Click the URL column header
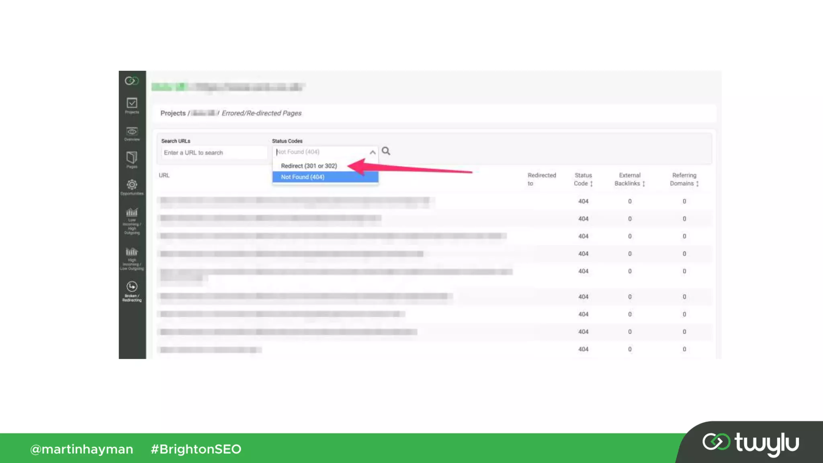 164,175
